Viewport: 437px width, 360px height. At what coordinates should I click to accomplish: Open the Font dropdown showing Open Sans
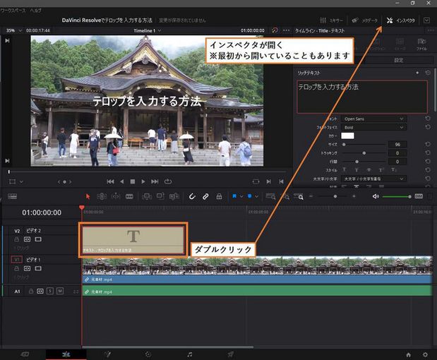coord(373,119)
